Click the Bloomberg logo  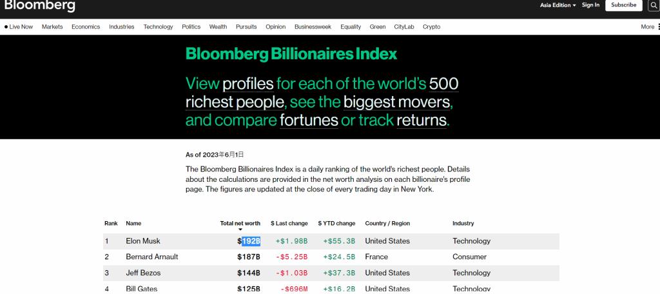click(40, 6)
